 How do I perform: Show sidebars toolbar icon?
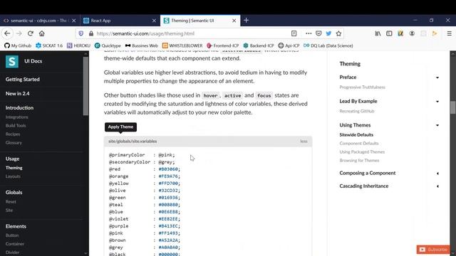coord(389,33)
